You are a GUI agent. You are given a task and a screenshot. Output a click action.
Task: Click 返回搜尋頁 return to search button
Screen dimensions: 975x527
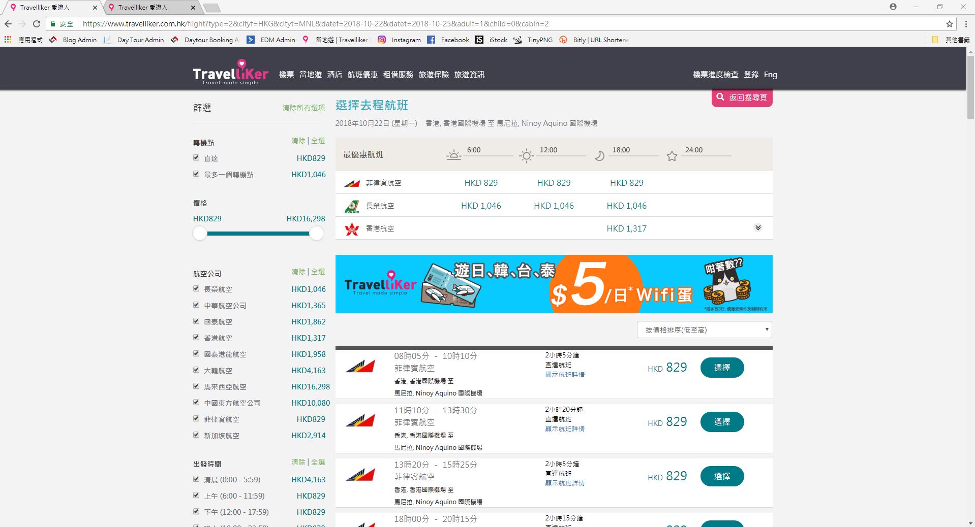742,97
